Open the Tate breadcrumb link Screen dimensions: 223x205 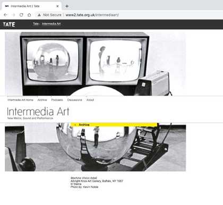pyautogui.click(x=36, y=24)
